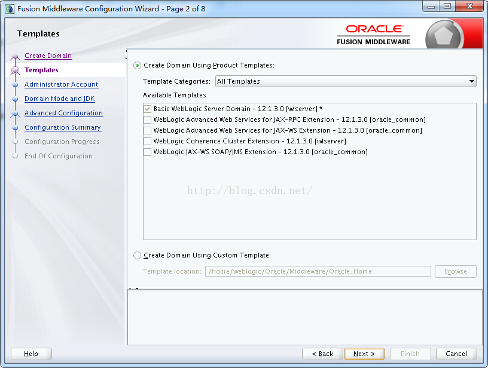The height and width of the screenshot is (368, 488).
Task: Check WebLogic Advanced Web Services JAX-RPC Extension
Action: (x=148, y=119)
